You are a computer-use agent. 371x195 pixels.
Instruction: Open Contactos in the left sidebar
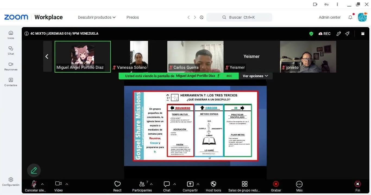pos(11,82)
